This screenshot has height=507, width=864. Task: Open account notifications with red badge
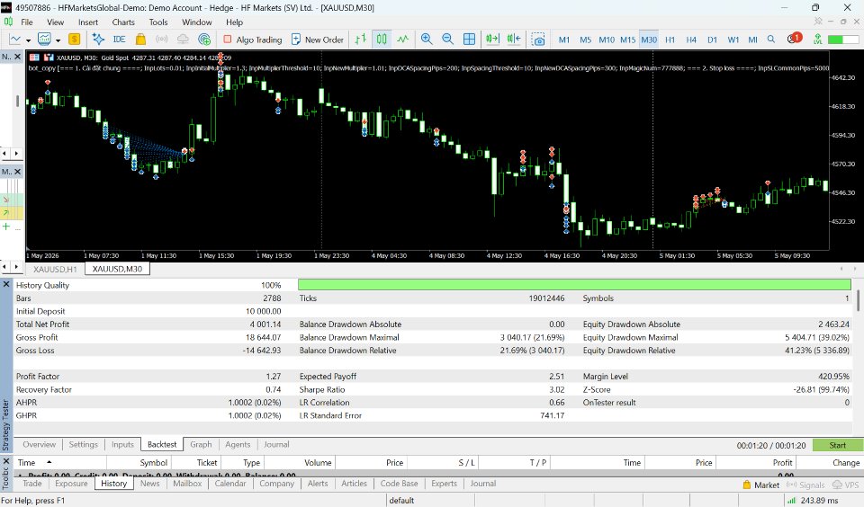tap(794, 39)
